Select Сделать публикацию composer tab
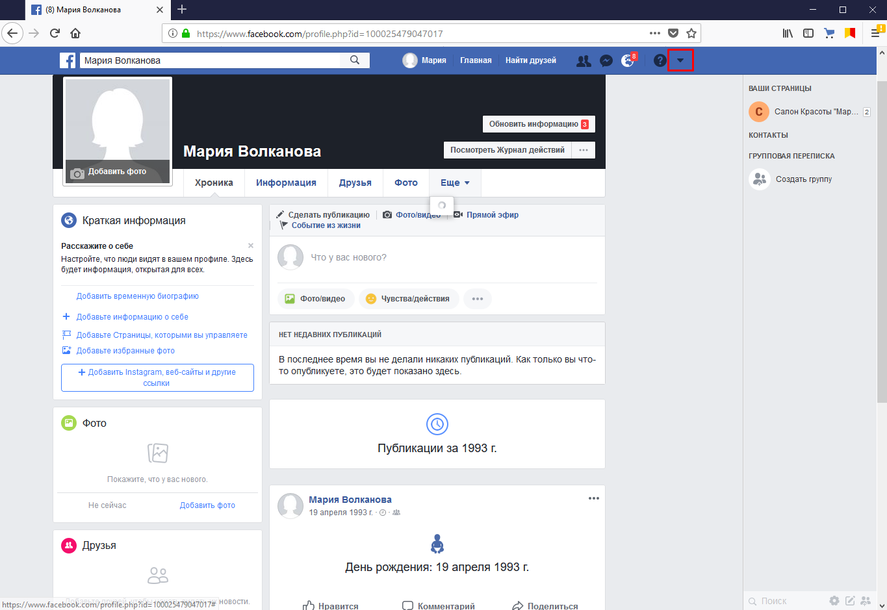This screenshot has height=610, width=887. [323, 215]
